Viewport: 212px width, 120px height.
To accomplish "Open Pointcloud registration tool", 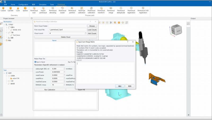I will (x=131, y=10).
